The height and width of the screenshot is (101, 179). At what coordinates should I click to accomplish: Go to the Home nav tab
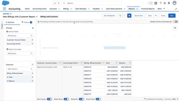(x=27, y=9)
